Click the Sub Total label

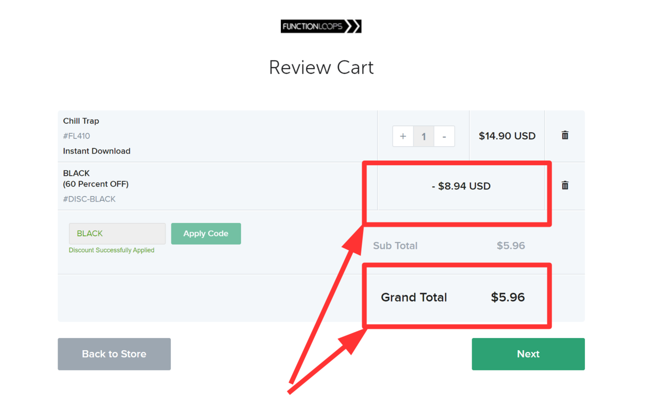coord(395,246)
